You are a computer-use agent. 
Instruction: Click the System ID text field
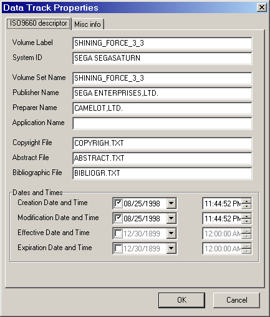pos(162,58)
